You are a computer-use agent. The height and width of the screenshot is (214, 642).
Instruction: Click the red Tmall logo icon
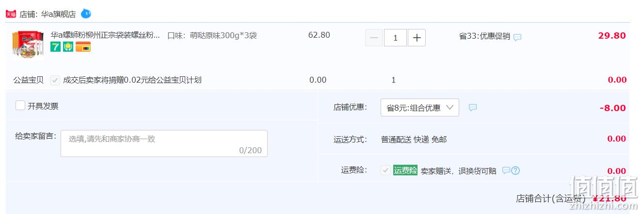point(11,14)
